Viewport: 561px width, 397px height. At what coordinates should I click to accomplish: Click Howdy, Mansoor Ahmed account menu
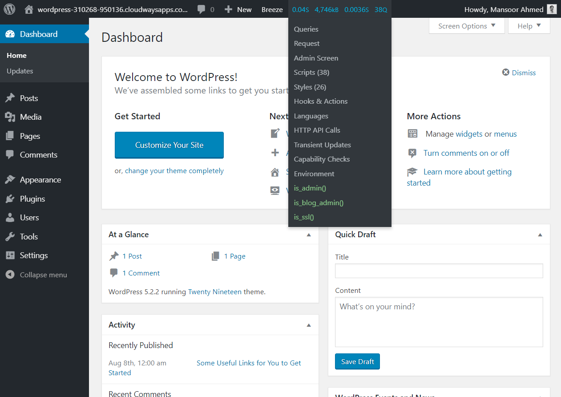(x=510, y=9)
